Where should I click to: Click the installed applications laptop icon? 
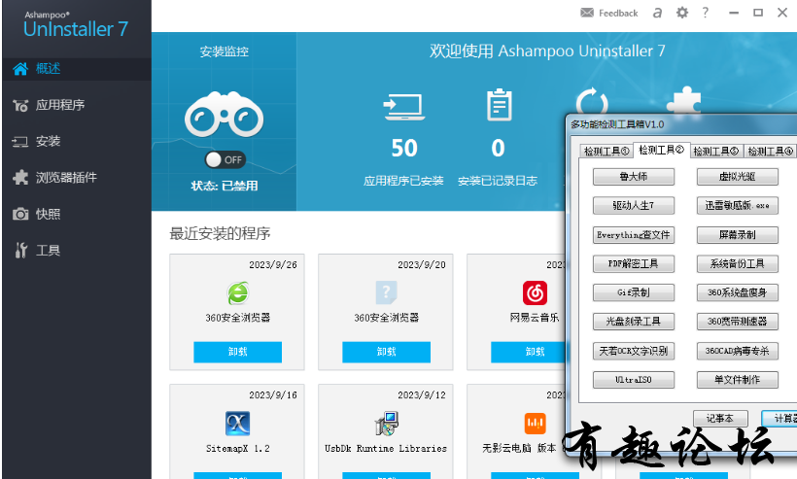click(404, 107)
